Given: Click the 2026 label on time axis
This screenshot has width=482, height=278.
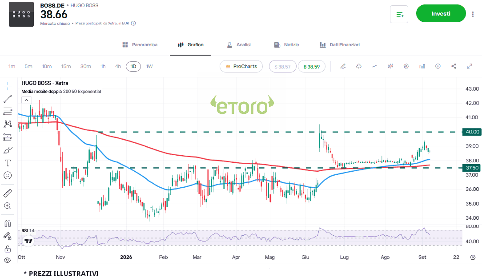Looking at the screenshot, I should pos(126,257).
